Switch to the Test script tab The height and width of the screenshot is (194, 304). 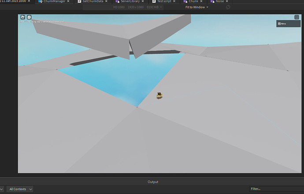[164, 2]
